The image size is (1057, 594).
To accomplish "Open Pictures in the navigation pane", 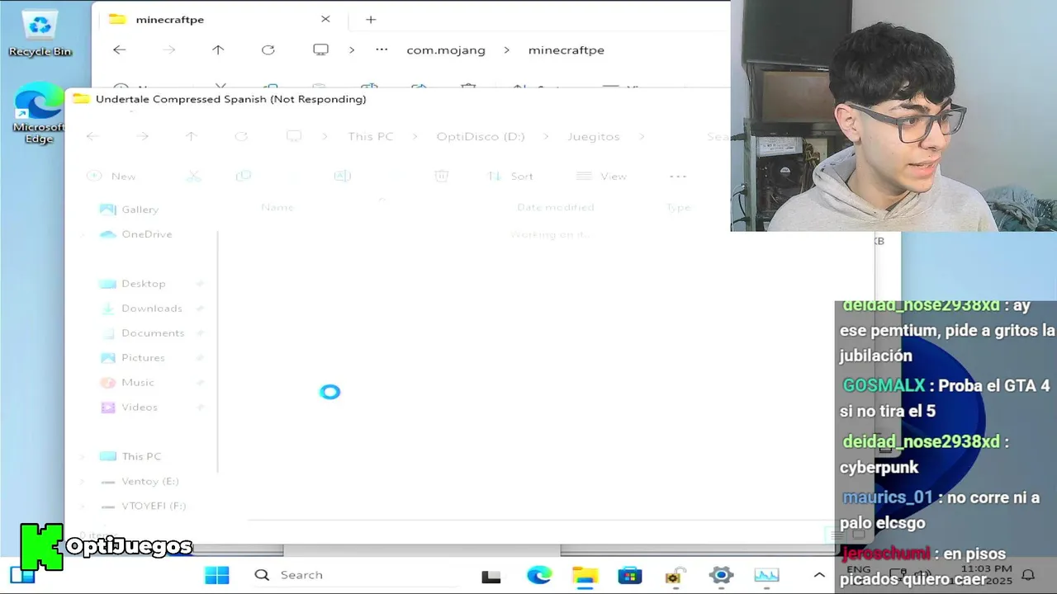I will (x=132, y=358).
